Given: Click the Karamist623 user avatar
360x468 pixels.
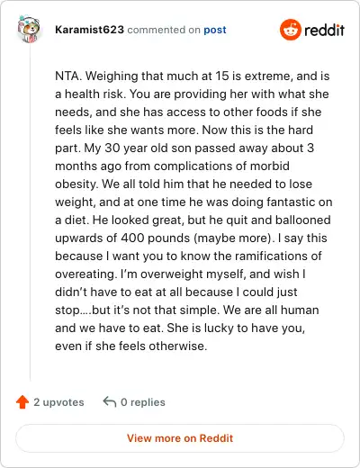Looking at the screenshot, I should (x=29, y=29).
